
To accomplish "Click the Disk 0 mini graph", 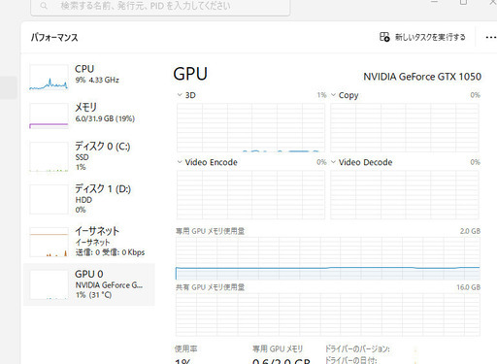I will pos(49,156).
